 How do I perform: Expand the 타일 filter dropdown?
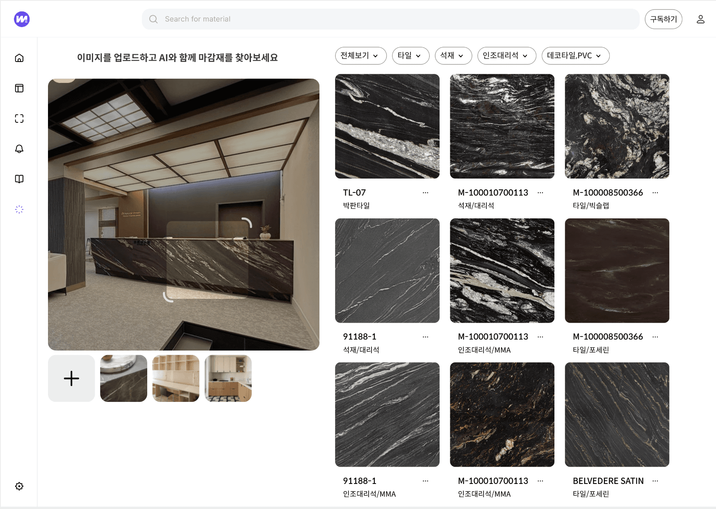point(410,56)
